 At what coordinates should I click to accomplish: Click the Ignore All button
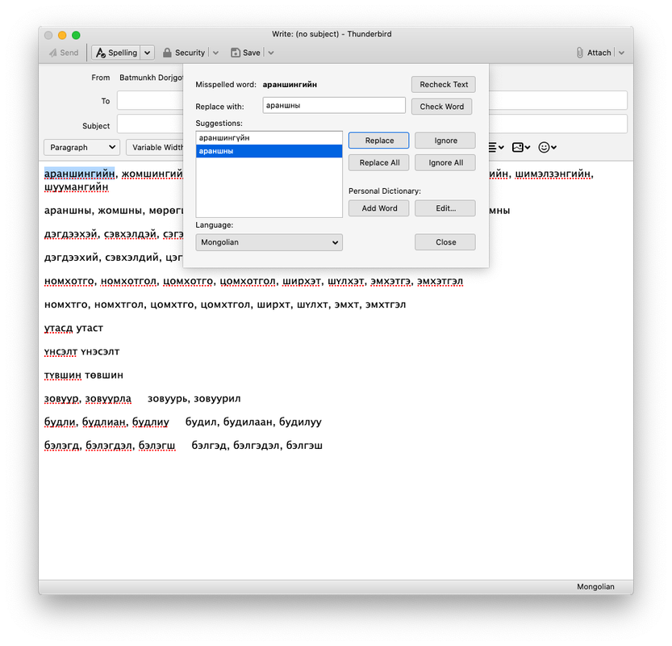click(445, 162)
